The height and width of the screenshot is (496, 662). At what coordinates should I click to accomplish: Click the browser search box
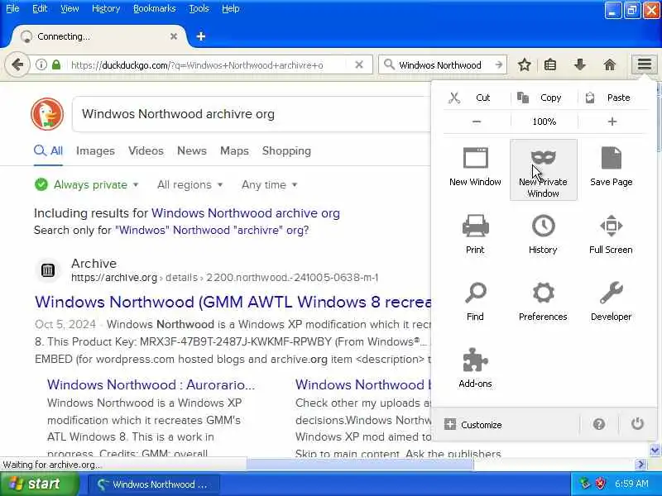[x=444, y=65]
